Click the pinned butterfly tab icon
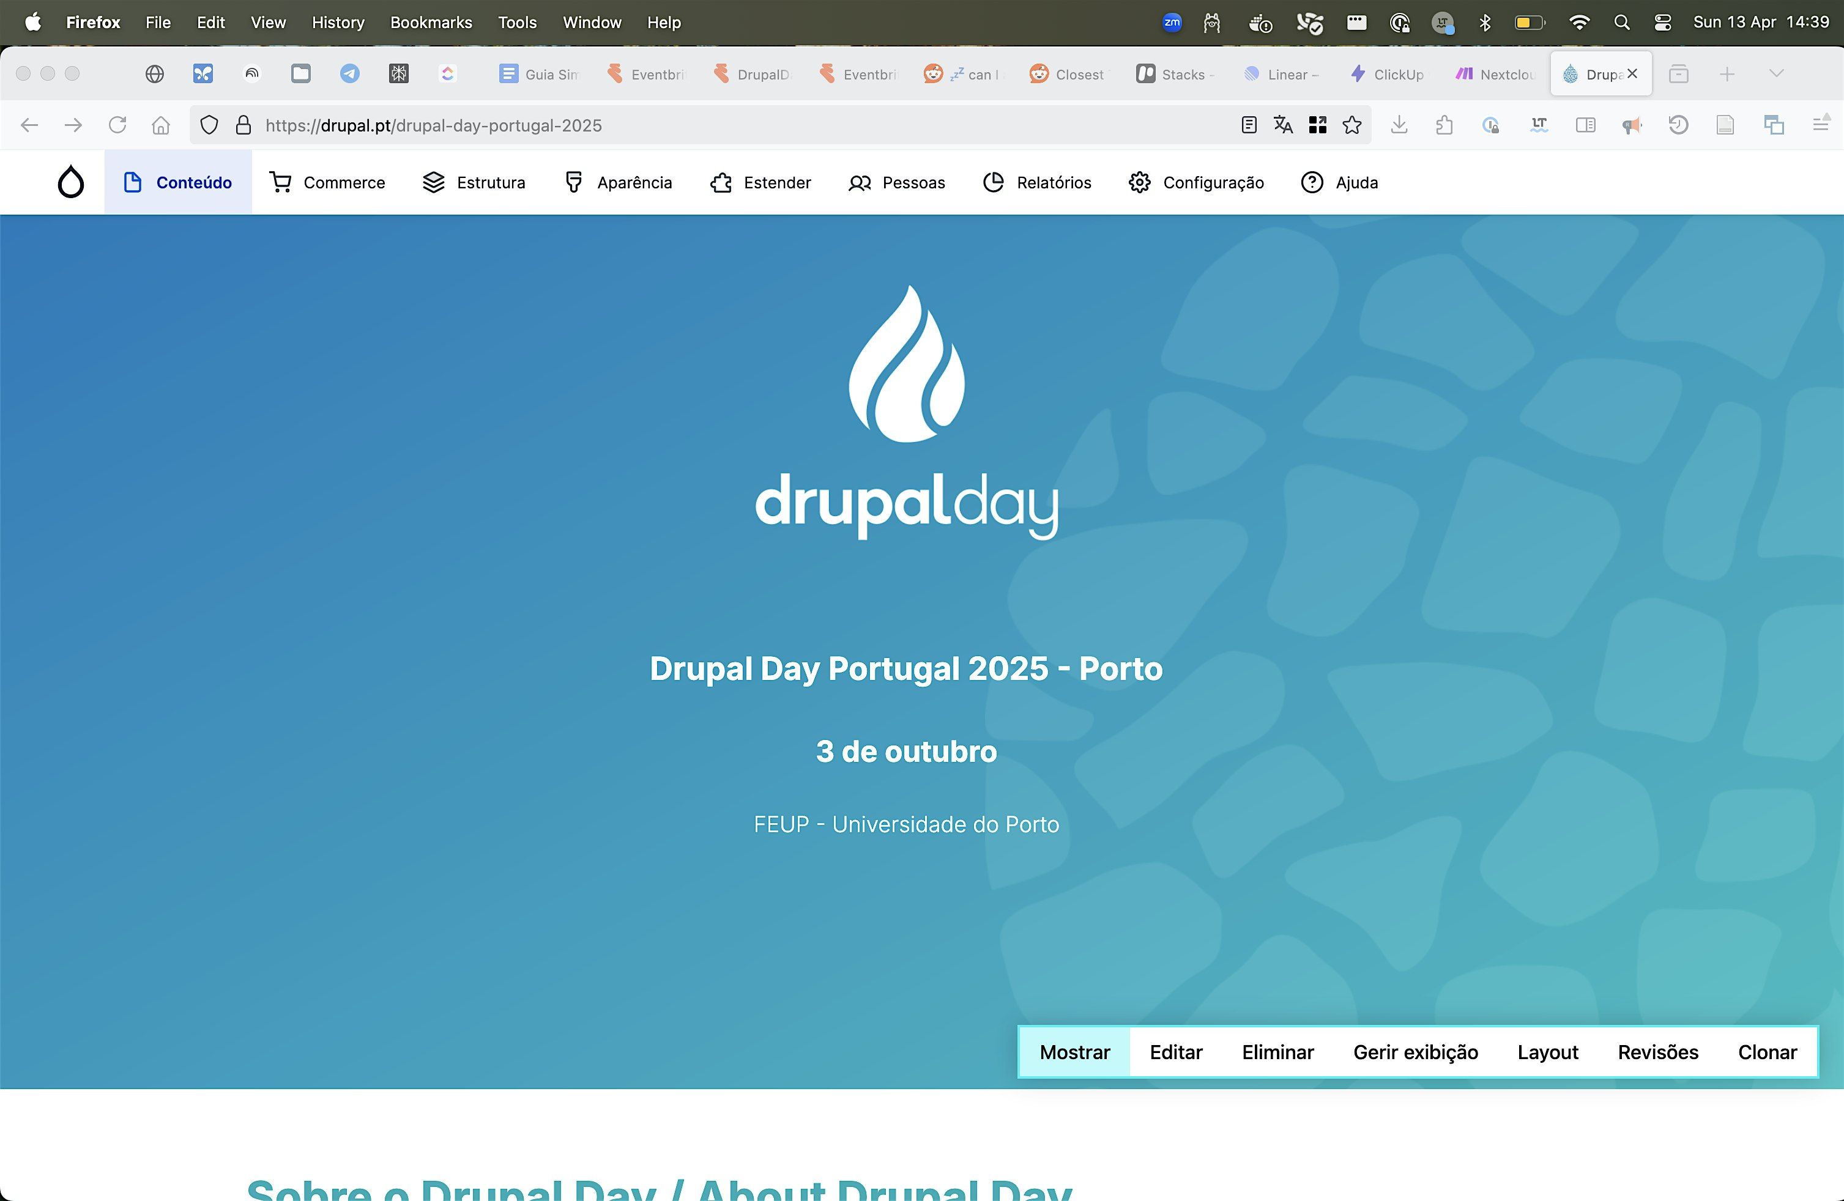 [x=203, y=73]
